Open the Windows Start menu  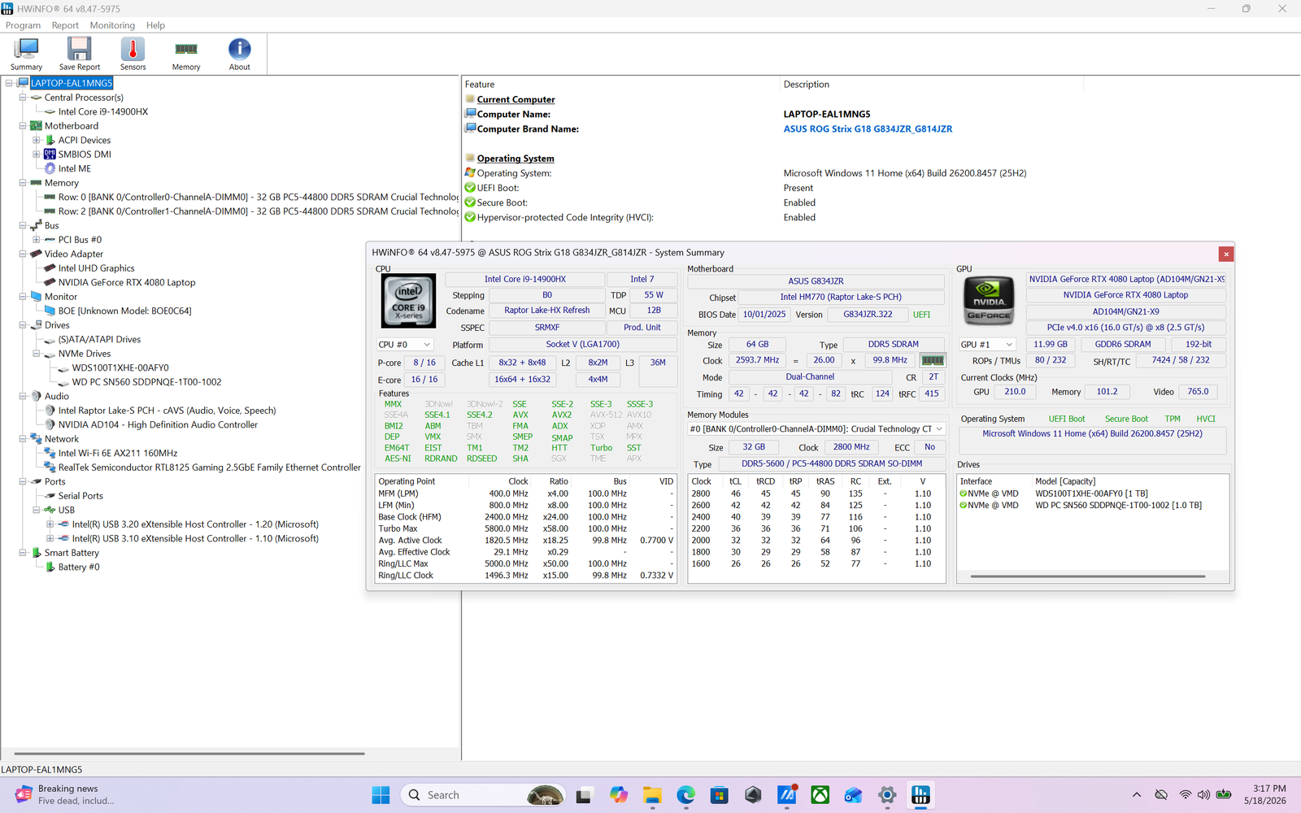(381, 795)
